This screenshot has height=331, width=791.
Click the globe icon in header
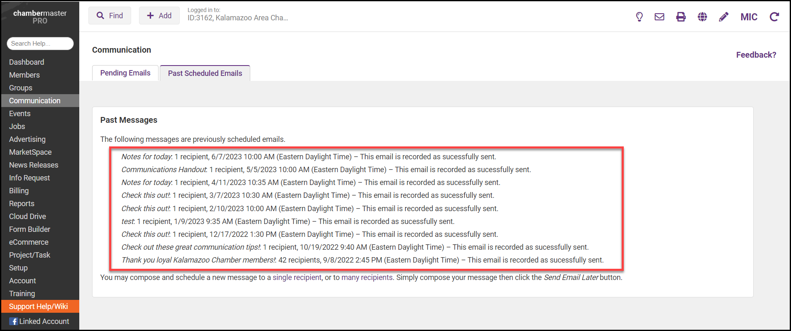tap(702, 17)
